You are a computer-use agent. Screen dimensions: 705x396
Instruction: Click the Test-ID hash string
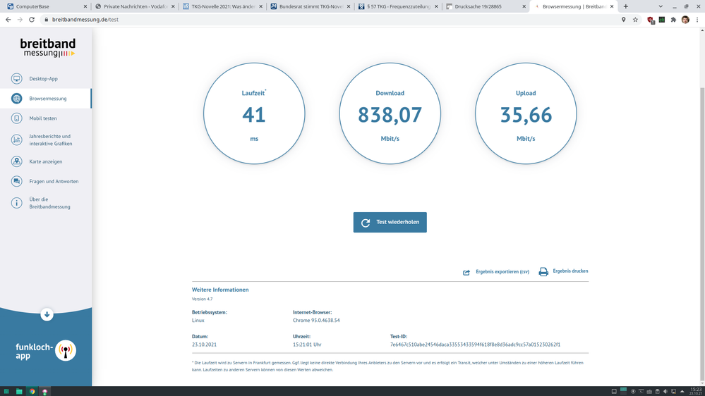[475, 345]
